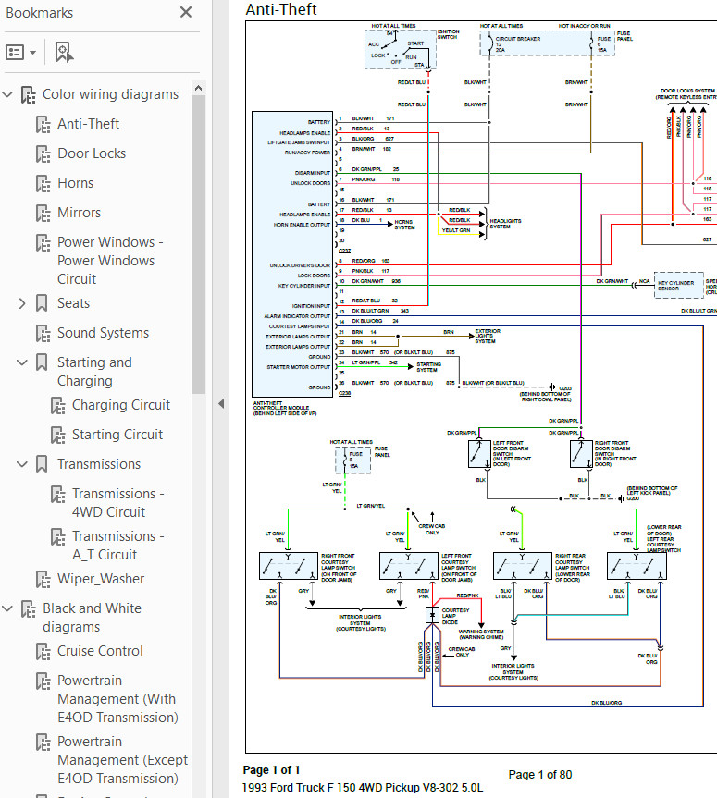This screenshot has width=717, height=798.
Task: Collapse the Transmissions bookmark group
Action: pyautogui.click(x=22, y=464)
